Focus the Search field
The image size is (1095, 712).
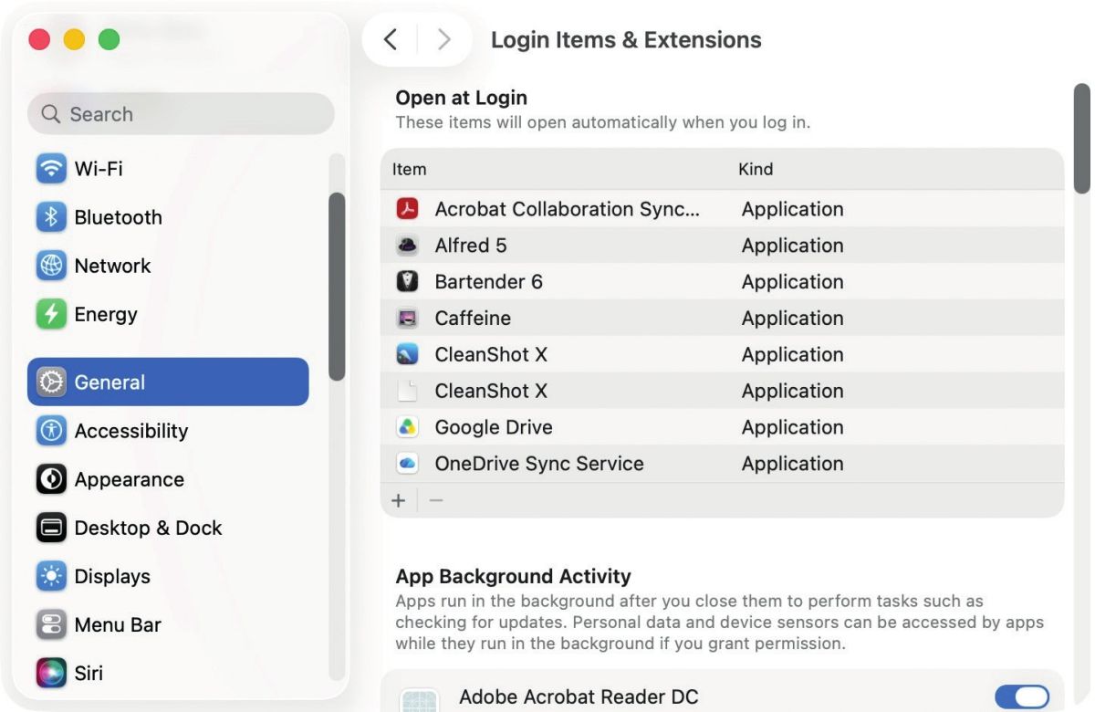coord(181,114)
